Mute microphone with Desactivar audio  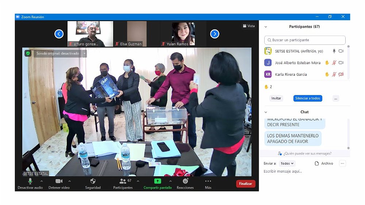pyautogui.click(x=30, y=181)
